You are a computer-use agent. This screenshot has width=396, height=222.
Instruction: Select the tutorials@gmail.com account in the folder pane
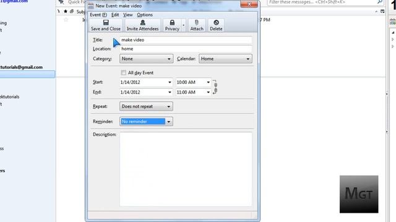pos(21,67)
